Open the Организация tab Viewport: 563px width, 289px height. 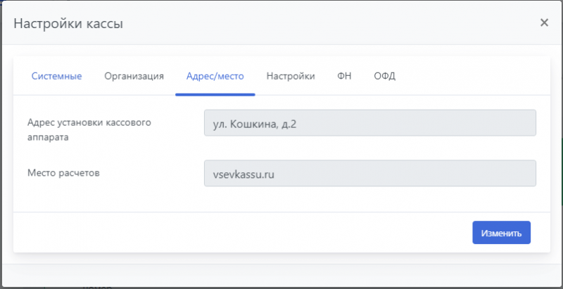[134, 76]
